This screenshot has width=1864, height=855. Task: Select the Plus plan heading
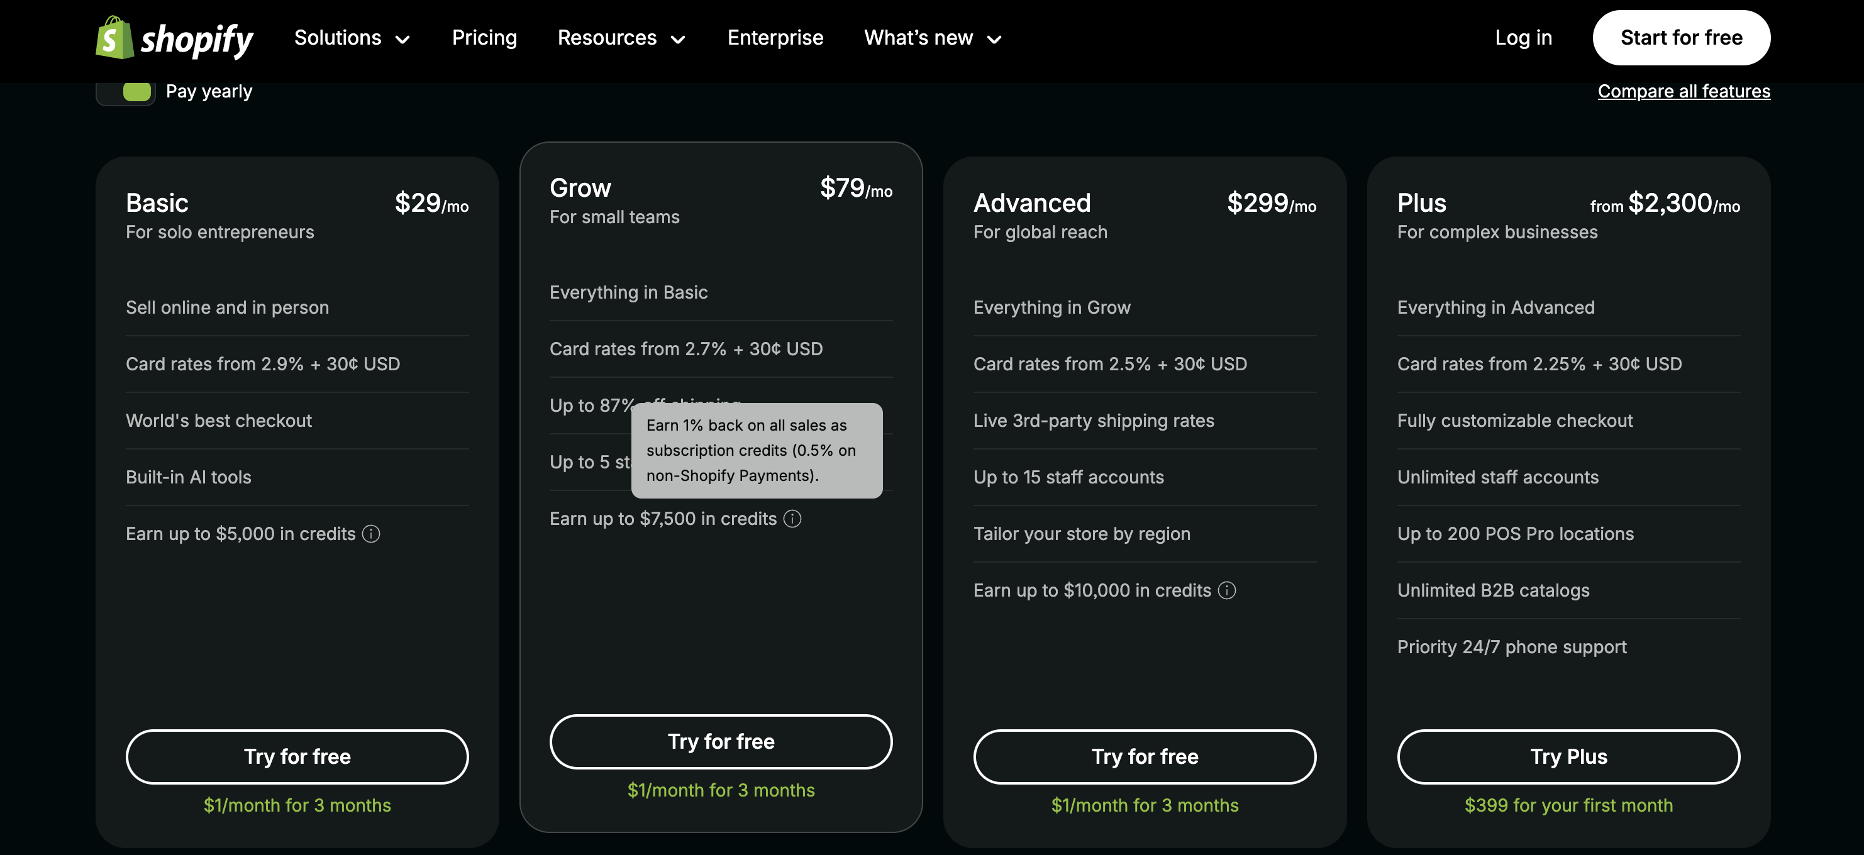[1421, 203]
